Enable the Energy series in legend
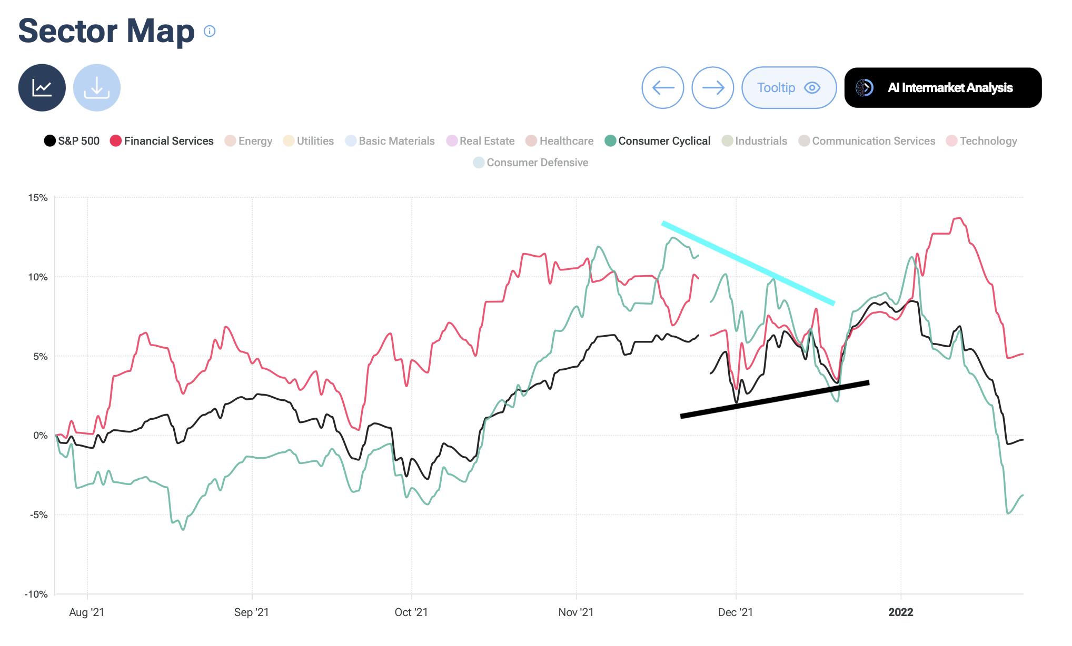The width and height of the screenshot is (1072, 646). [249, 141]
